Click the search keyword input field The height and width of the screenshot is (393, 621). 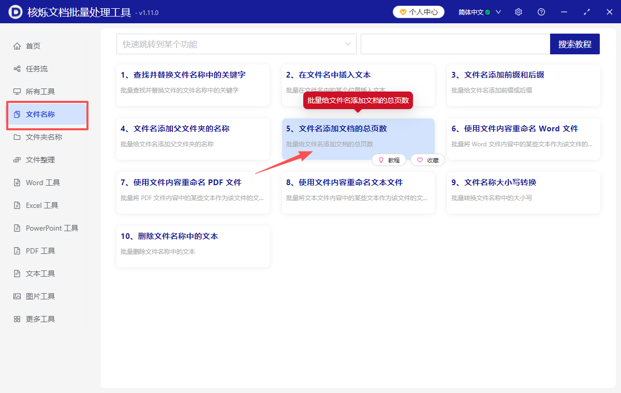455,44
